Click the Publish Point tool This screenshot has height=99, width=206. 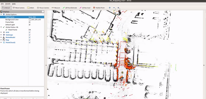pyautogui.click(x=99, y=8)
